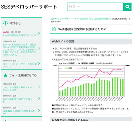Click chevron beside sidebar Web販促 article
Viewport: 133px width, 121px height.
(39, 111)
